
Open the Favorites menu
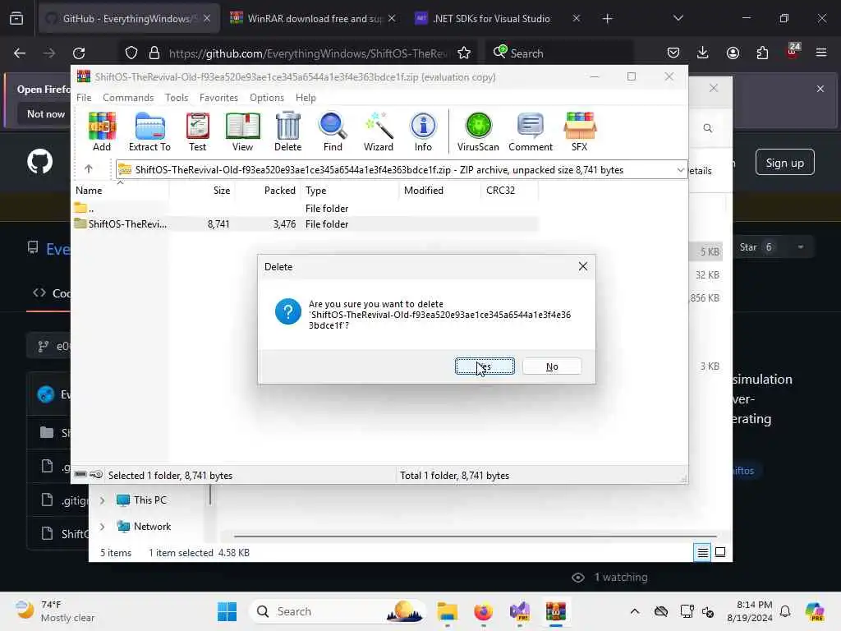(x=218, y=98)
